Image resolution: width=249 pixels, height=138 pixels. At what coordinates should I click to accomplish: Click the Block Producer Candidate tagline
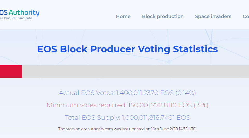tap(16, 18)
